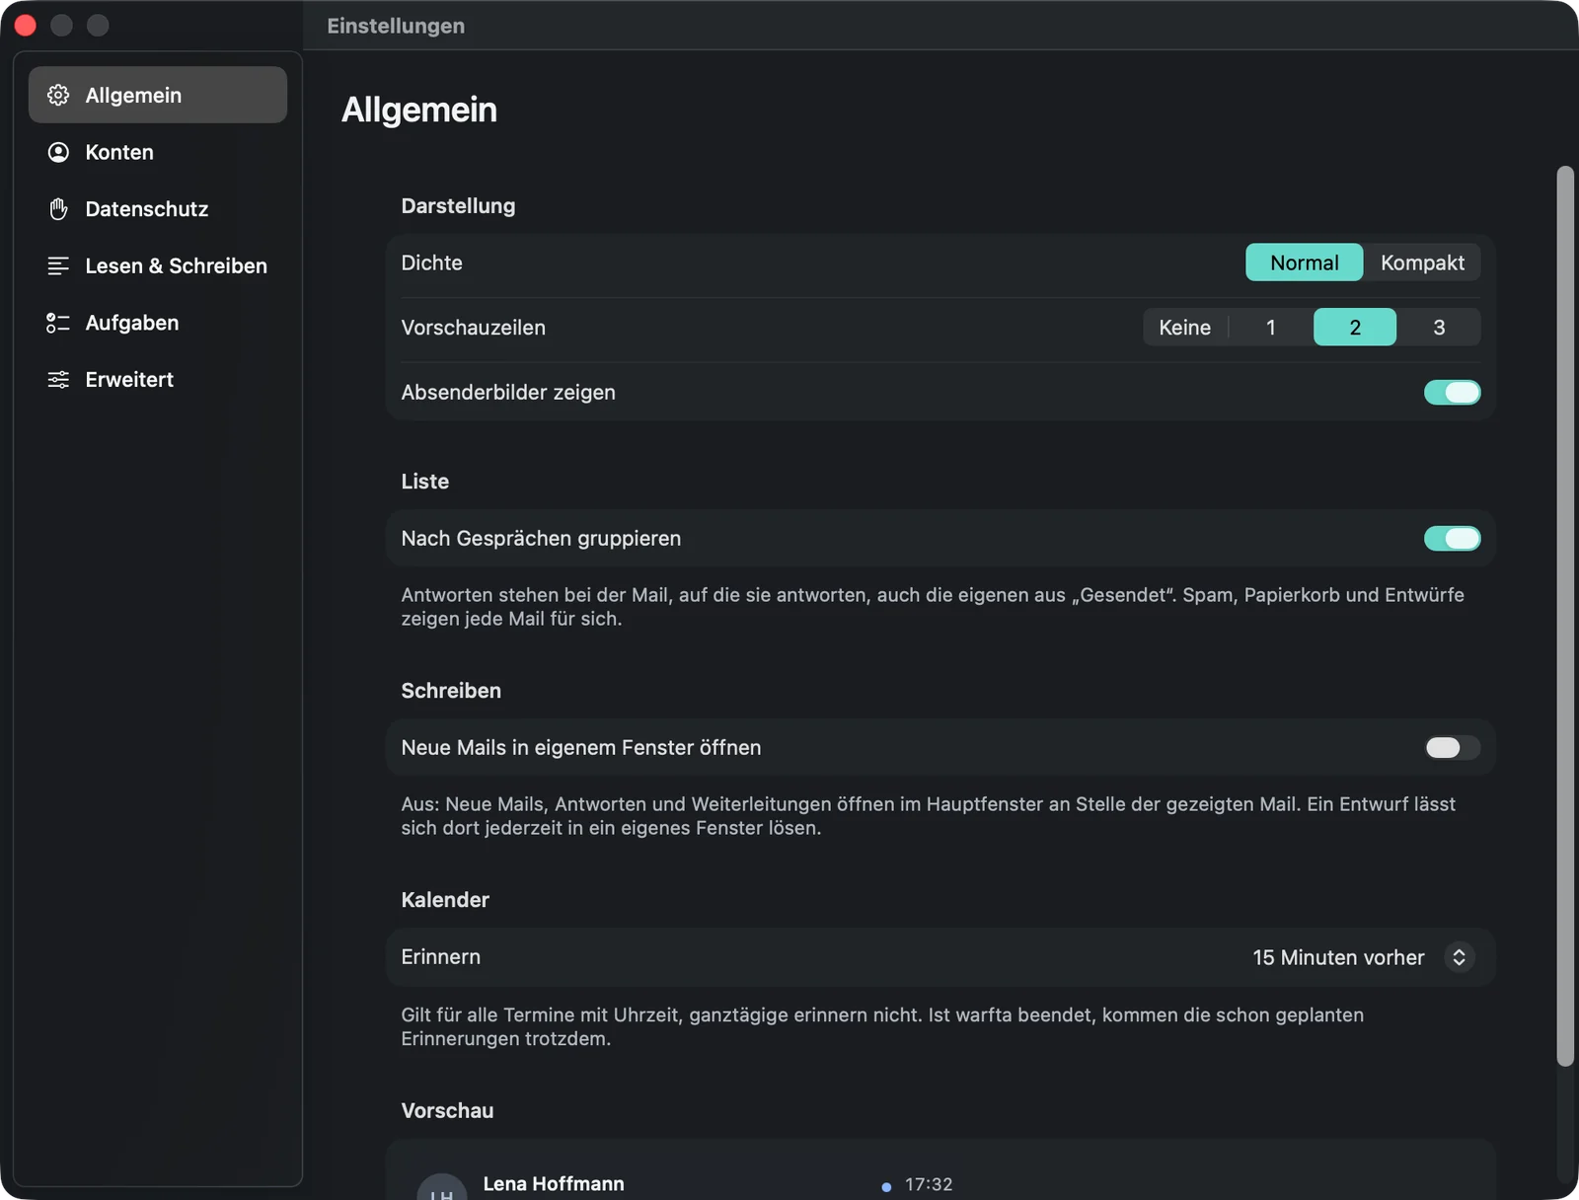Click the checklist icon beside Aufgaben
Screen dimensions: 1579x1200
[x=58, y=323]
